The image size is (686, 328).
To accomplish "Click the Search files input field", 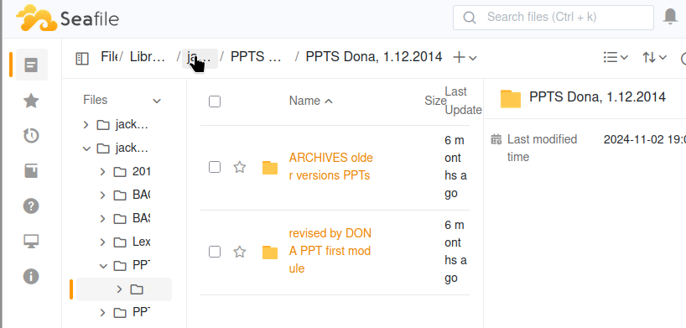I will click(x=553, y=18).
